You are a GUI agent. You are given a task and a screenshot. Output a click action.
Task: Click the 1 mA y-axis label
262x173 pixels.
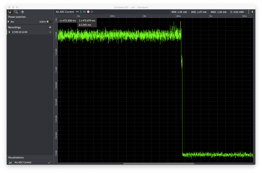click(x=56, y=69)
